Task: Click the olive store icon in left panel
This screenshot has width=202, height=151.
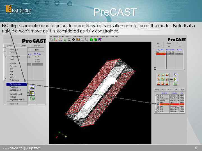Action: tap(32, 93)
